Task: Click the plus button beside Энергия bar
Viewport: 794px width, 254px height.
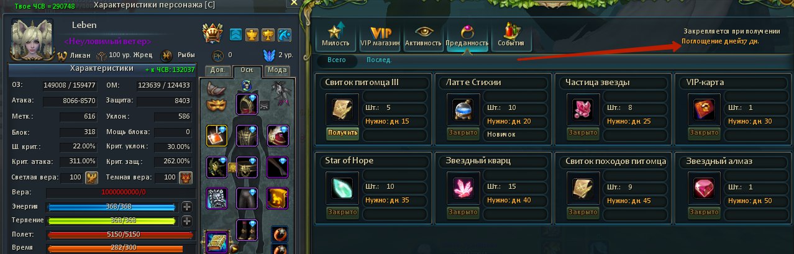Action: [186, 207]
